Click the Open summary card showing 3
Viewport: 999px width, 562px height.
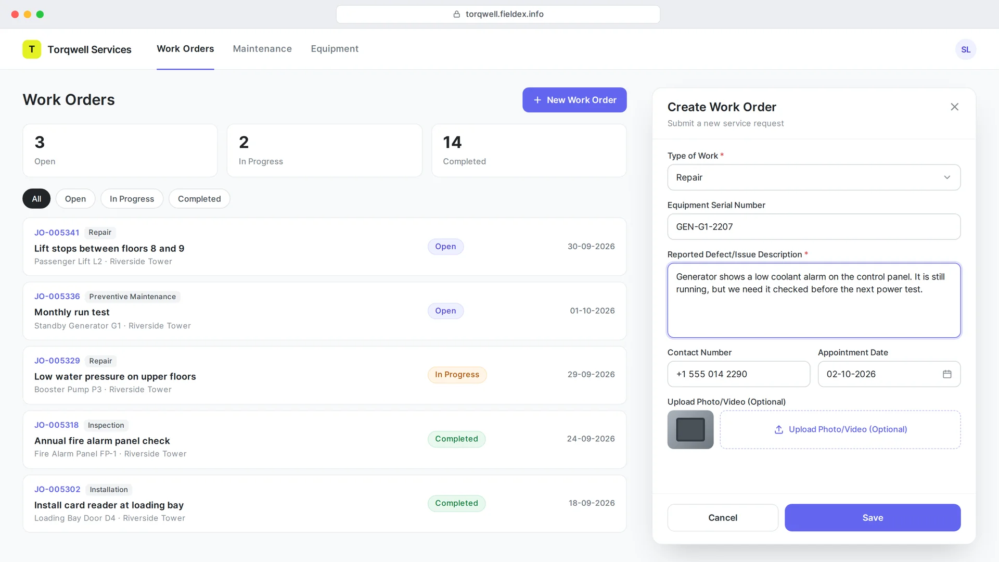pos(120,150)
